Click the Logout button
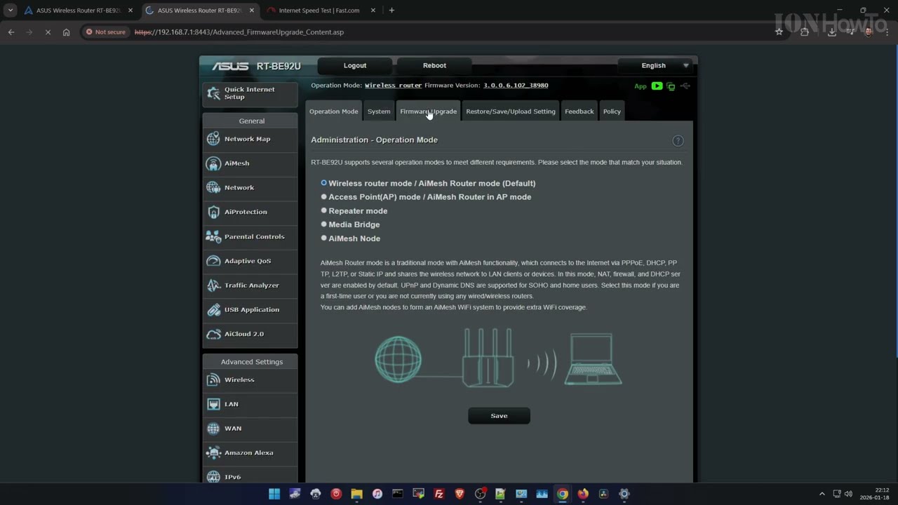Screen dimensions: 898x505 (x=355, y=66)
